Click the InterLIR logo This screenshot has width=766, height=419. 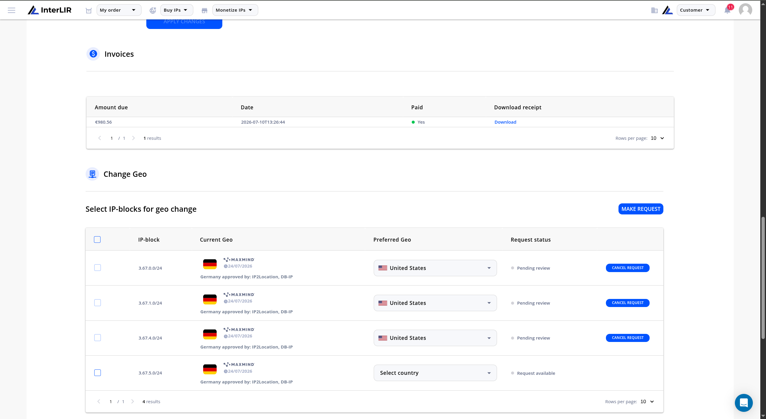tap(50, 10)
